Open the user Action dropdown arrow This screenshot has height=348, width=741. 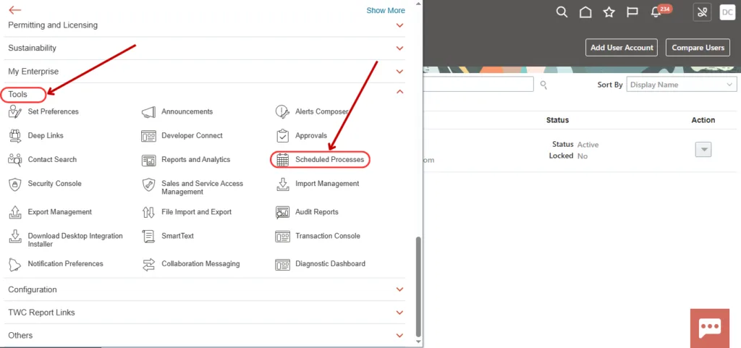pos(703,150)
